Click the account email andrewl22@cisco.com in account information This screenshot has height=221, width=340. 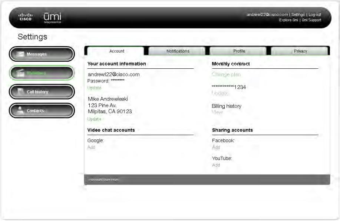(x=113, y=74)
